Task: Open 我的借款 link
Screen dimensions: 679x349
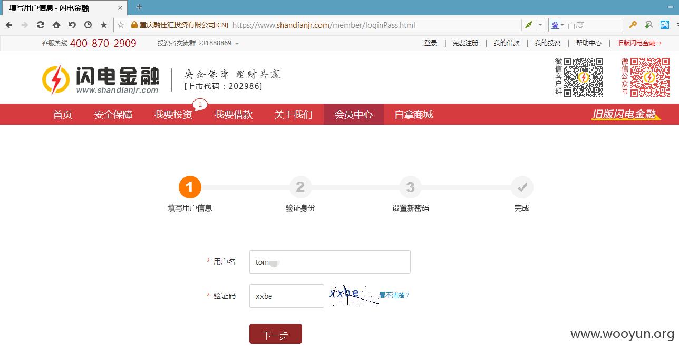Action: [507, 43]
